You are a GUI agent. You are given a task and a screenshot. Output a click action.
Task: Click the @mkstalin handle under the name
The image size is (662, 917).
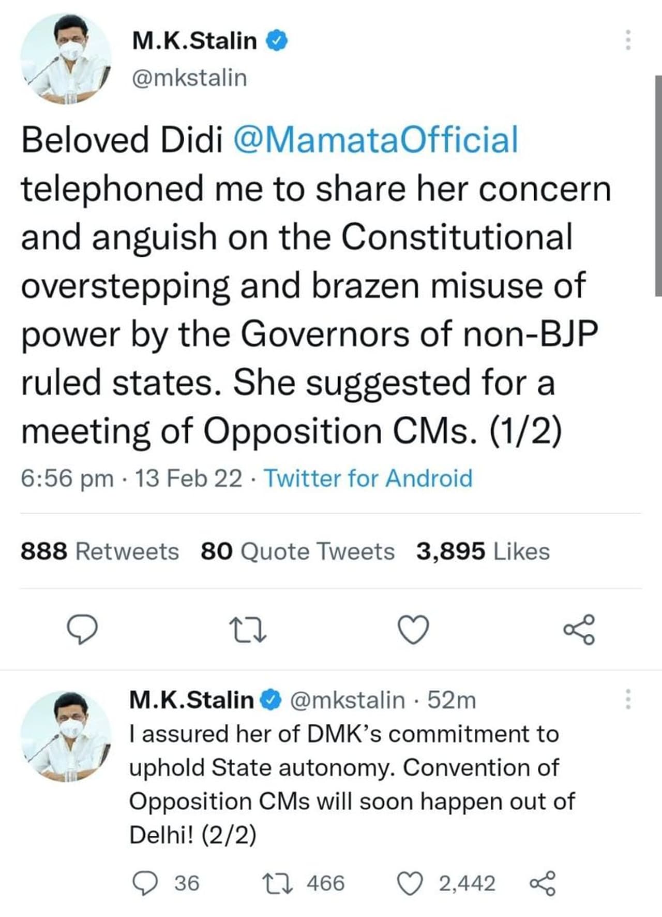pos(190,78)
